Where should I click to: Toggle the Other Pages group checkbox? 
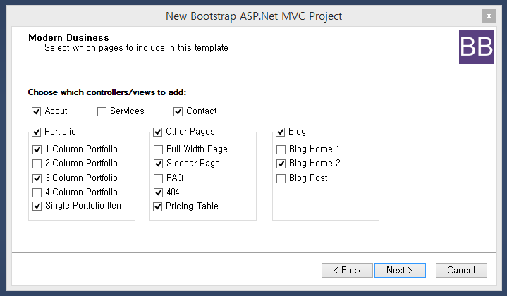158,132
